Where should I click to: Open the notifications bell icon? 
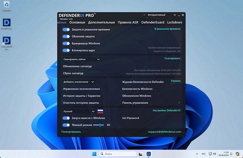231,154
